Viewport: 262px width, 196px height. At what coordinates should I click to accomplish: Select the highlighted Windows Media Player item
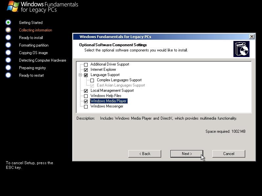tap(109, 101)
